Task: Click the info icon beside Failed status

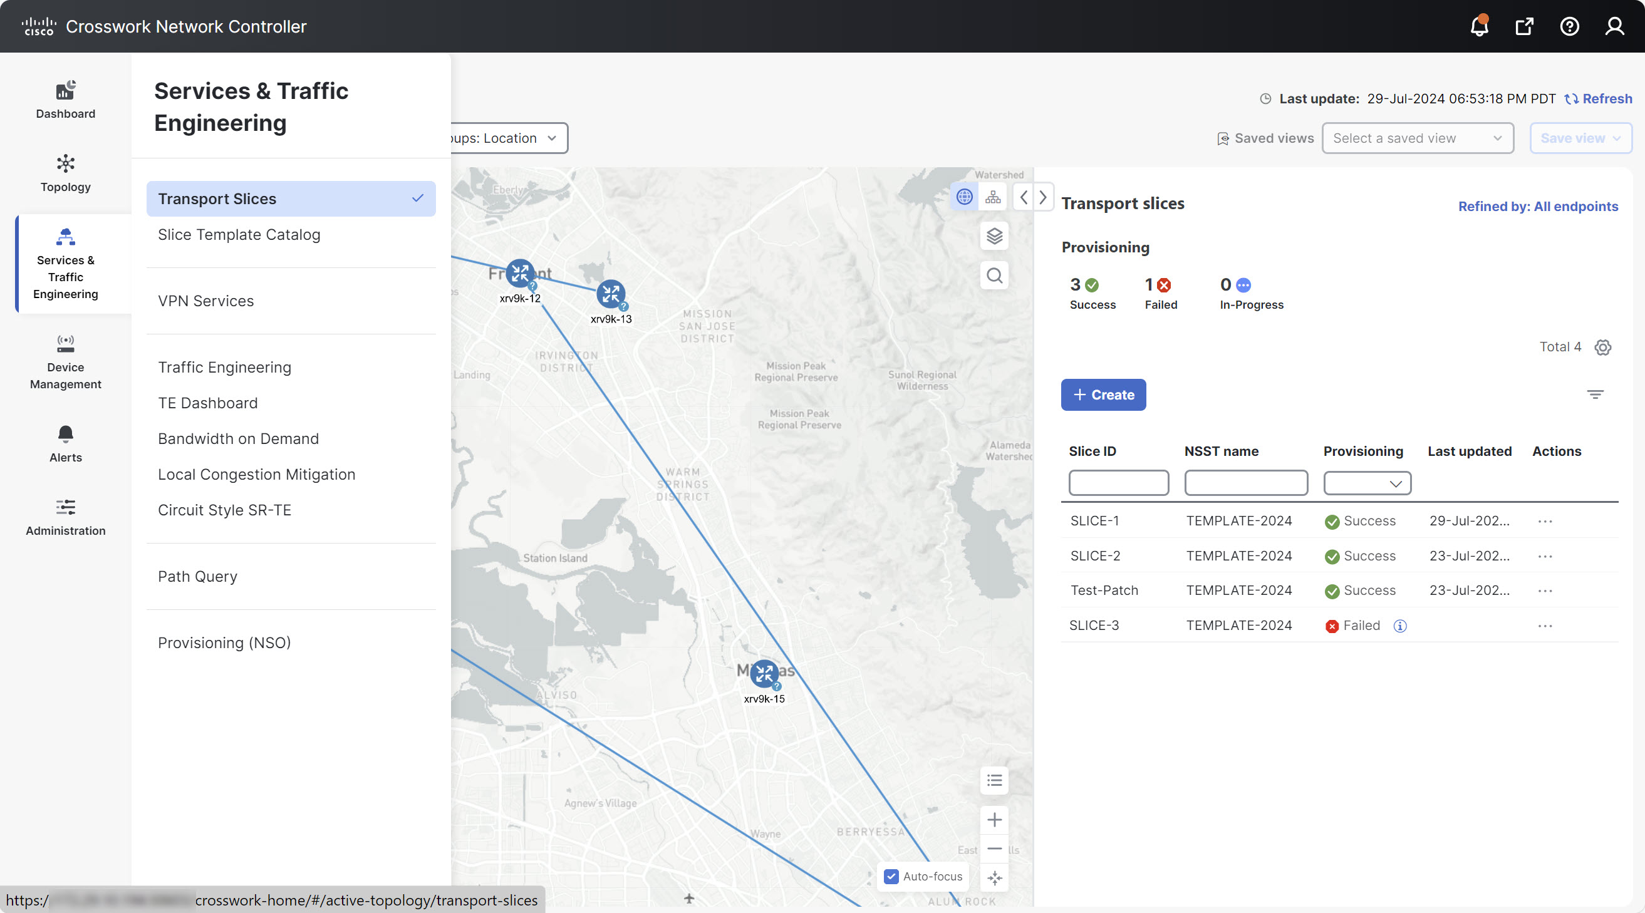Action: click(1399, 626)
